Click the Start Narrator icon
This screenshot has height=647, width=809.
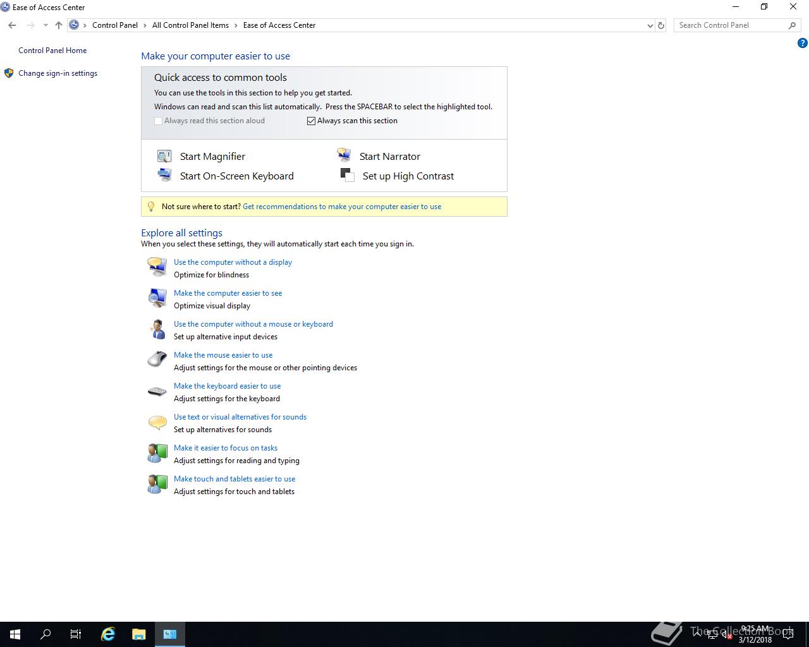point(344,155)
